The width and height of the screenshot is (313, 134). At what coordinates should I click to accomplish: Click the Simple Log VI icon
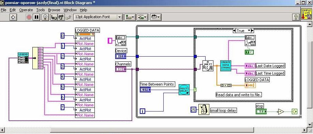(306, 14)
